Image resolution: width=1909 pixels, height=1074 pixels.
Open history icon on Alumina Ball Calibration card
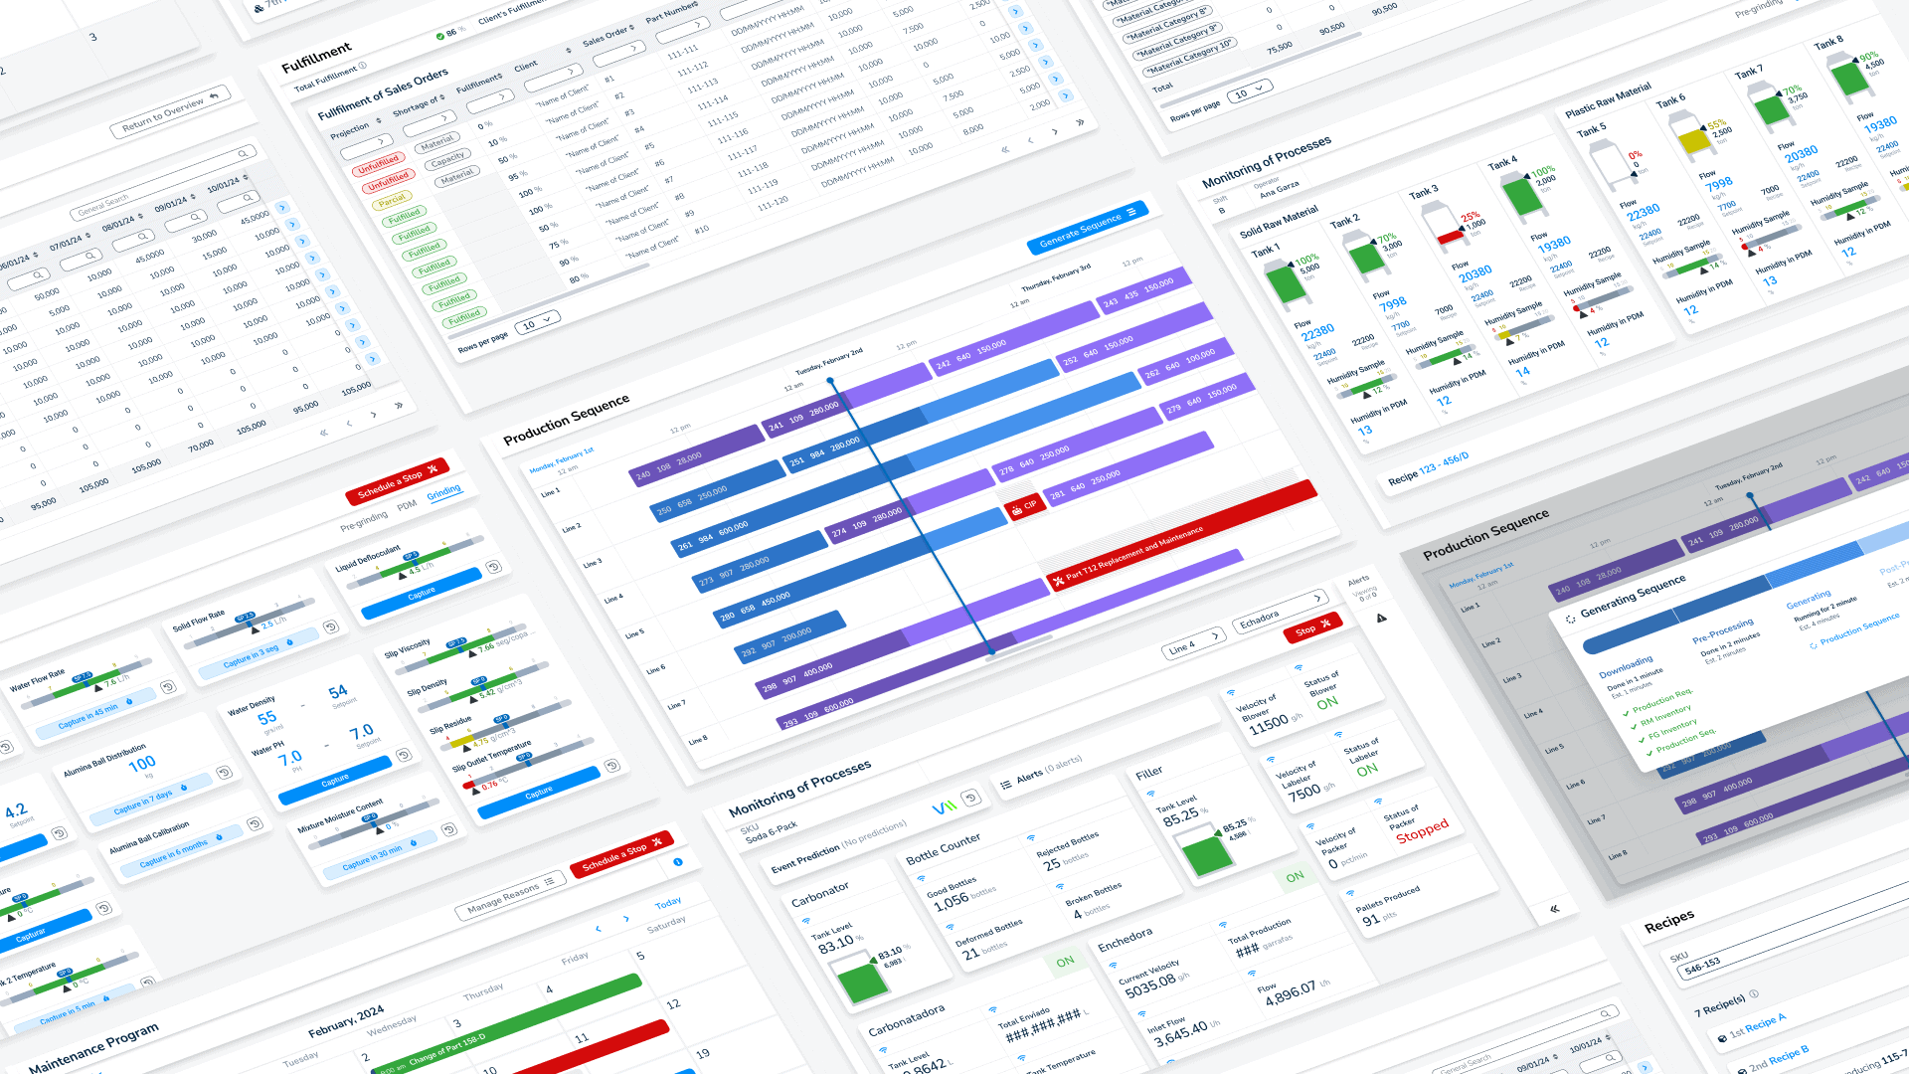[255, 823]
